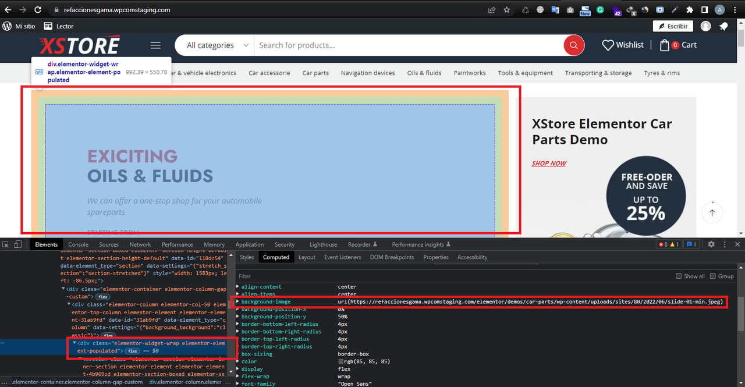Click the red search magnifier button
The image size is (745, 387).
coord(574,45)
